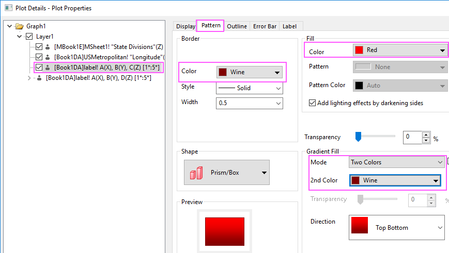Click the Fill Transparency slider handle
Screen dimensions: 449x253
click(358, 137)
